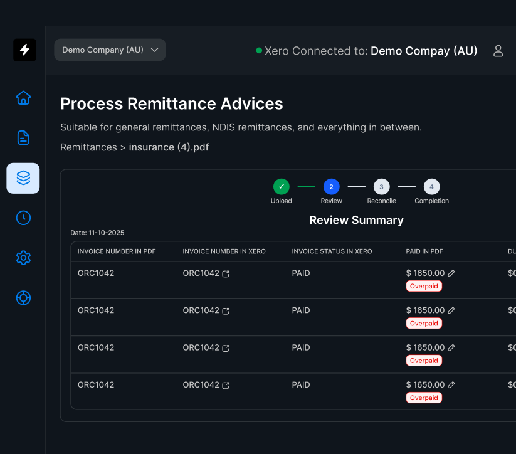This screenshot has height=454, width=516.
Task: Click the fourth row Overpaid badge
Action: pos(424,398)
